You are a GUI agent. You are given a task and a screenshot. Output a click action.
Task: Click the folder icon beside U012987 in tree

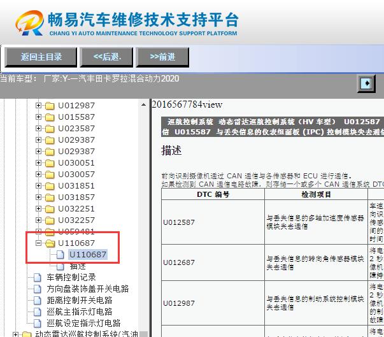pos(50,106)
